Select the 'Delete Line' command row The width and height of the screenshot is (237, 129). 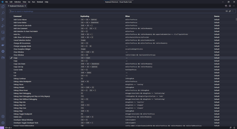coord(122,117)
